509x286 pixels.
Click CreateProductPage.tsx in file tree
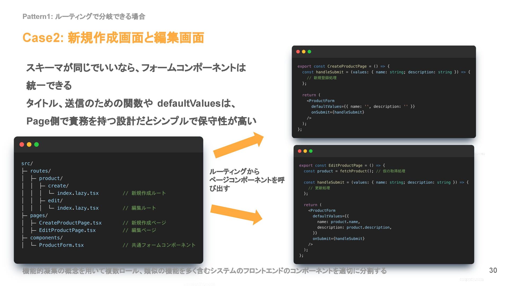click(70, 223)
